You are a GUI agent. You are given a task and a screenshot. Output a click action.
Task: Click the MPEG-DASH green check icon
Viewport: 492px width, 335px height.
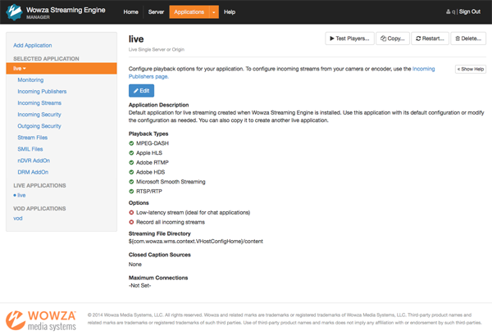(x=132, y=143)
